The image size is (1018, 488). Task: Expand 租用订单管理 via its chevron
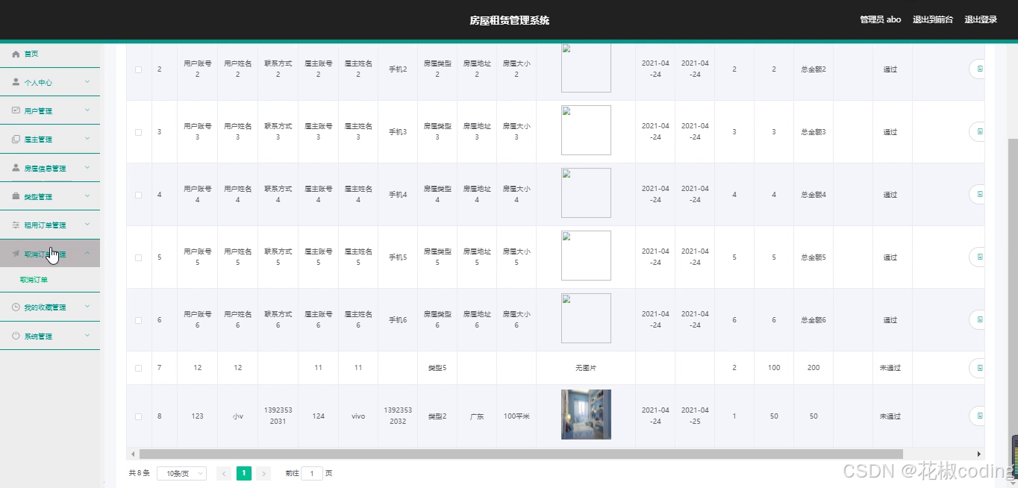pos(87,224)
